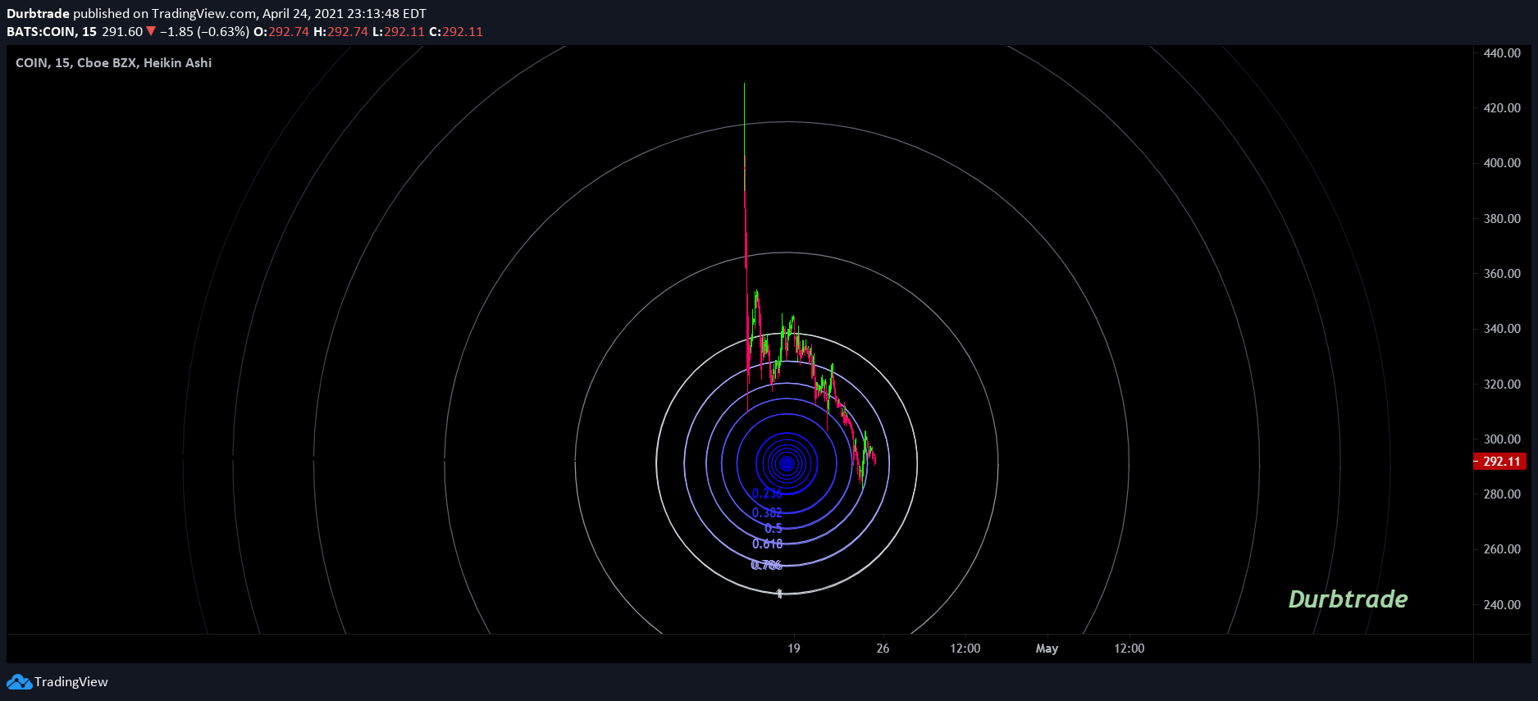Click the O:292.74 open value

[x=281, y=31]
